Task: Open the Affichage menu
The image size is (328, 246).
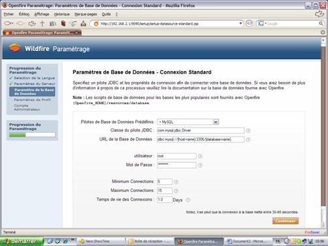Action: tap(42, 14)
